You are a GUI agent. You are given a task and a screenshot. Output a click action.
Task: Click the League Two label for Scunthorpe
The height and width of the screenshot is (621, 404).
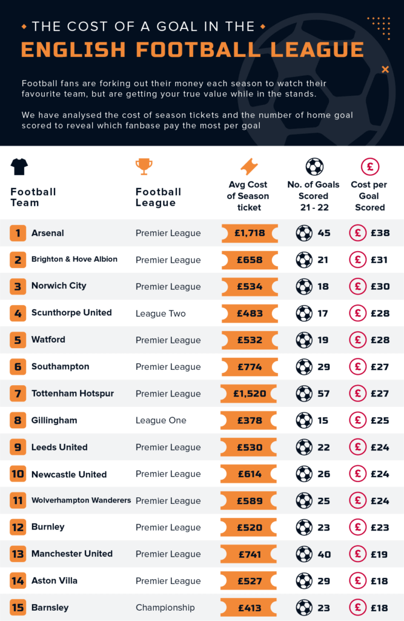click(x=161, y=314)
